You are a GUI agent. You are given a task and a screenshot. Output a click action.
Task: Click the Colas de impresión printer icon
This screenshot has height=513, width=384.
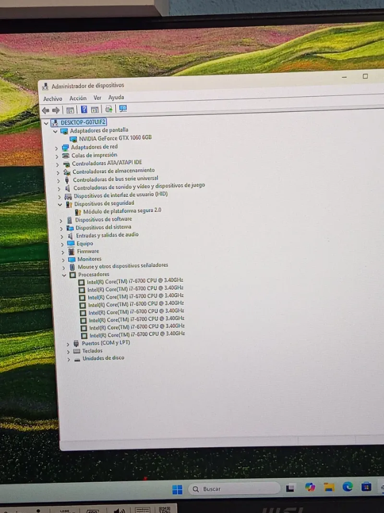pyautogui.click(x=66, y=156)
